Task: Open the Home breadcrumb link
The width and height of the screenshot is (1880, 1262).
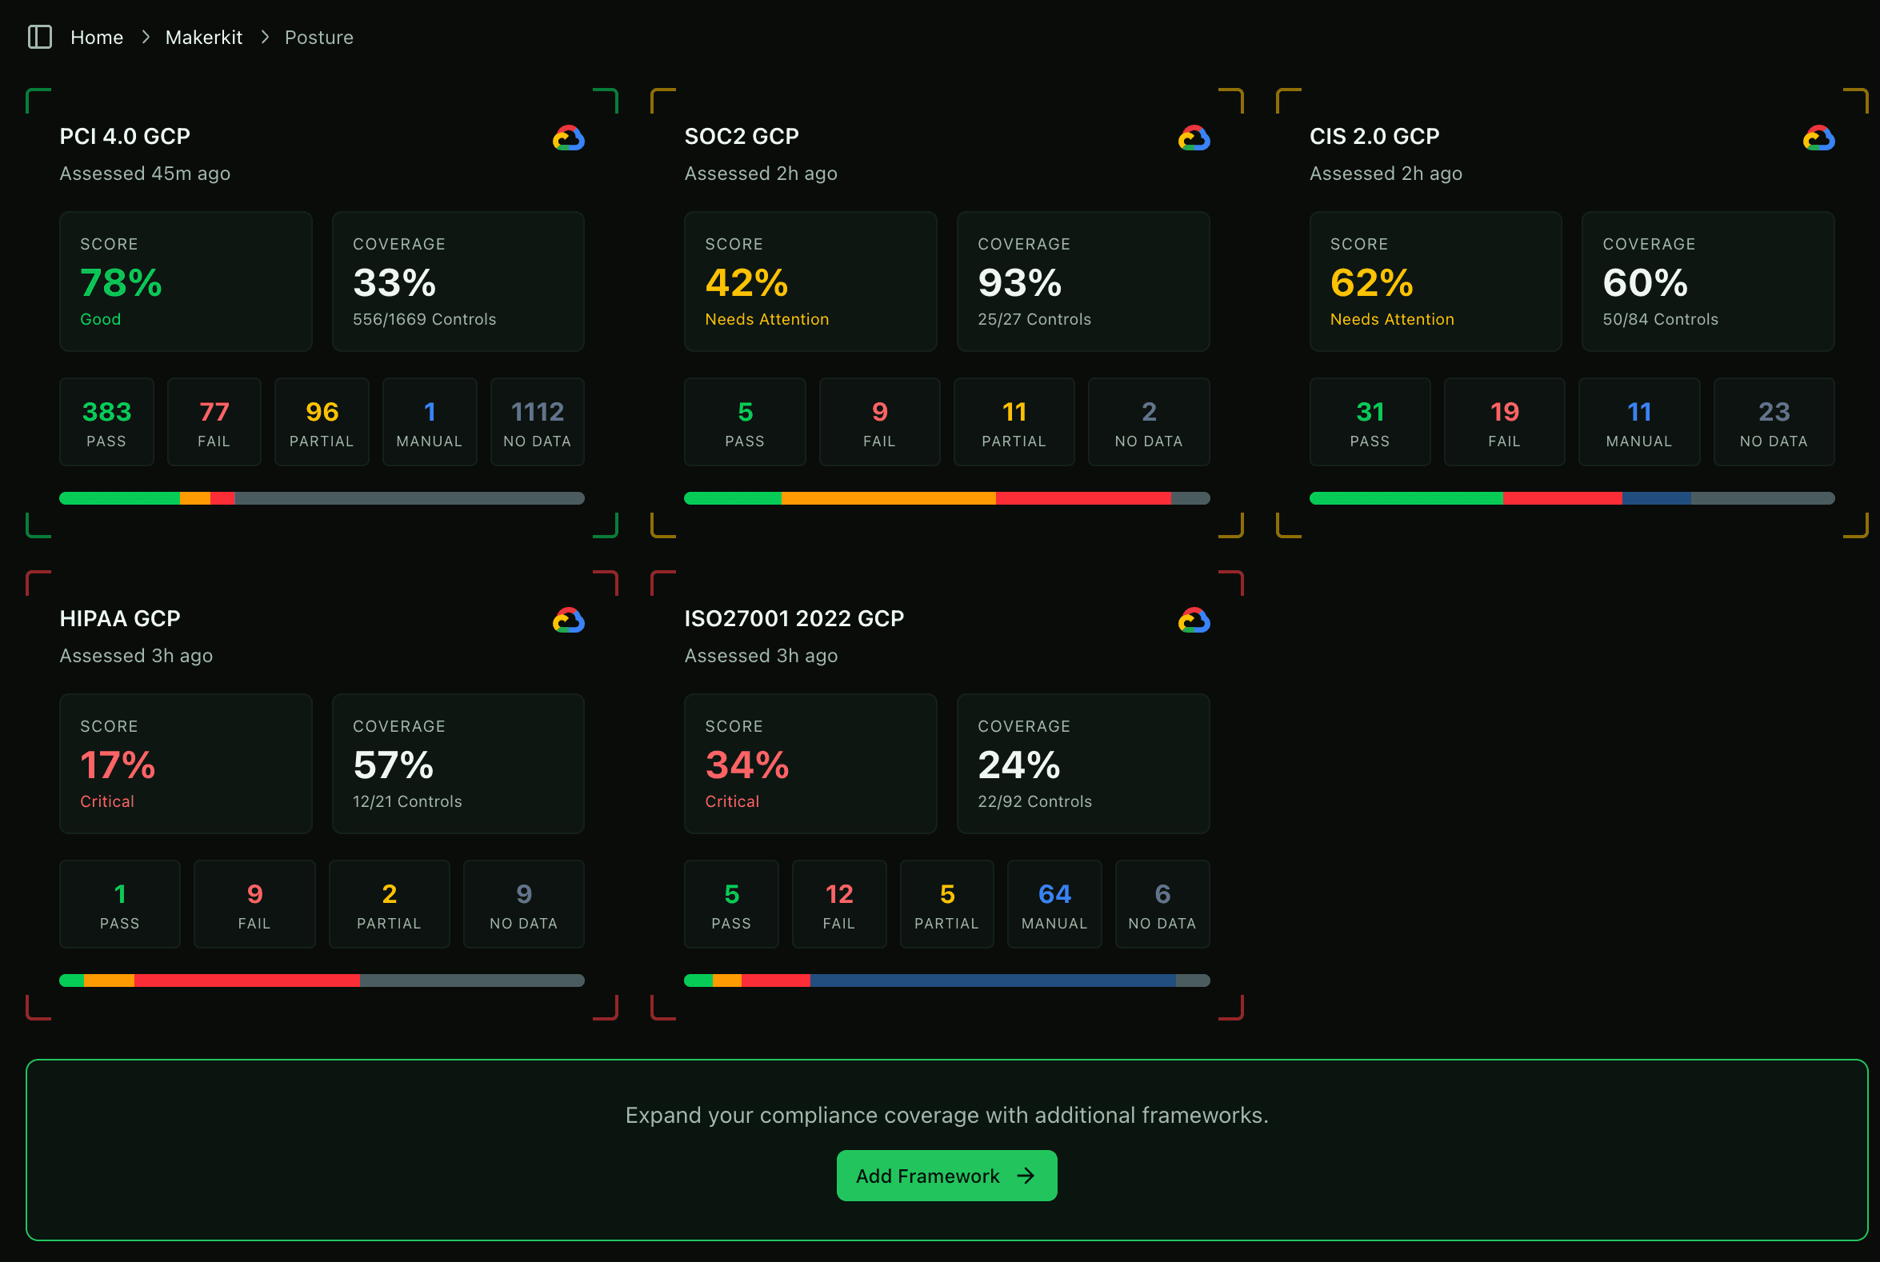Action: (x=97, y=37)
